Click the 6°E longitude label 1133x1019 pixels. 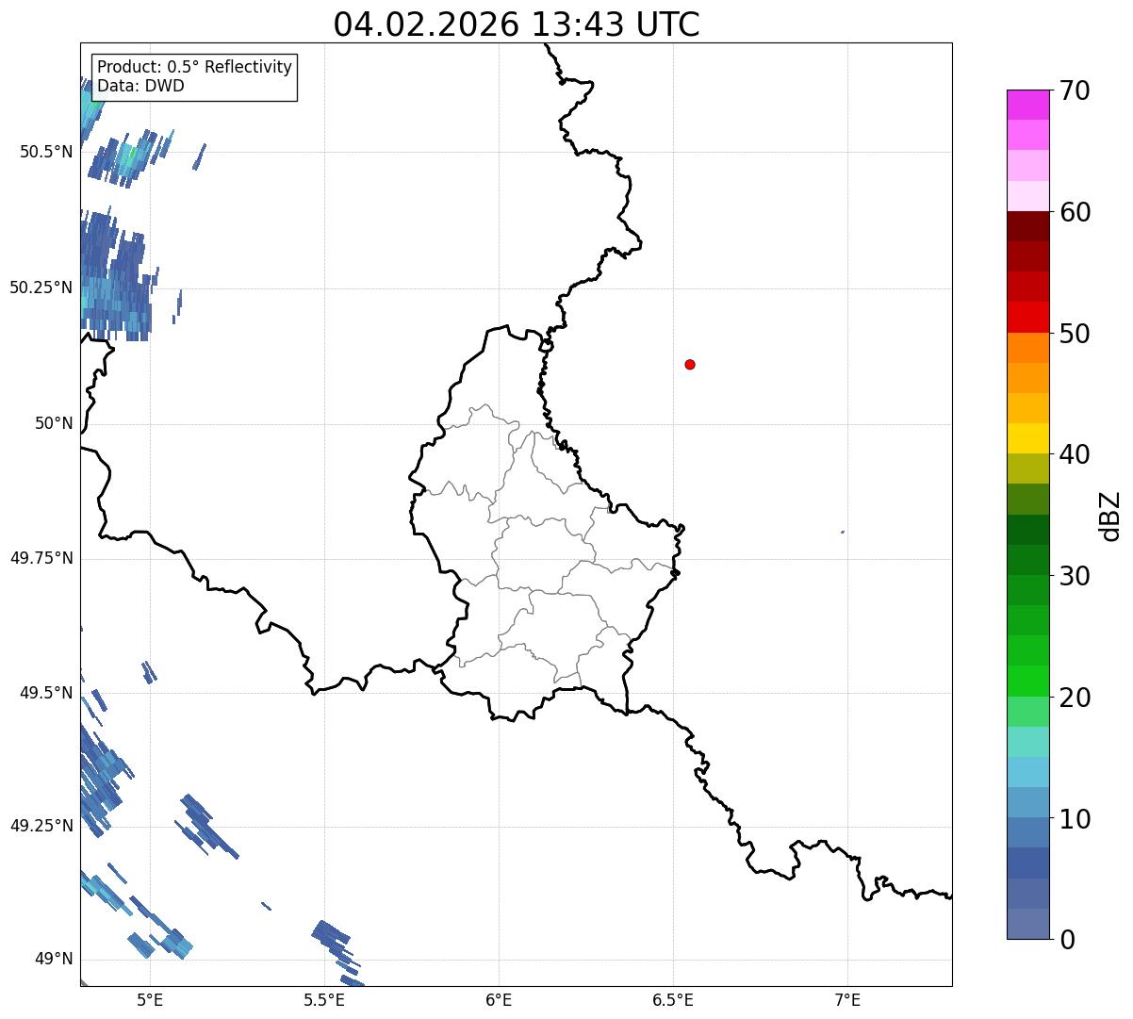(x=499, y=999)
